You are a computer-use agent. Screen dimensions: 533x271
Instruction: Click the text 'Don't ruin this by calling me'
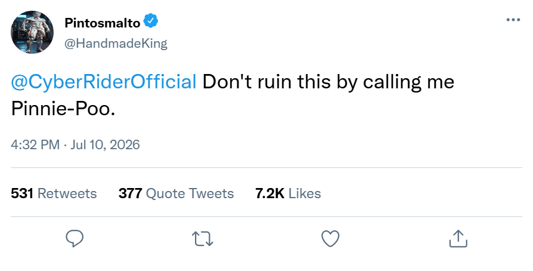pos(329,82)
